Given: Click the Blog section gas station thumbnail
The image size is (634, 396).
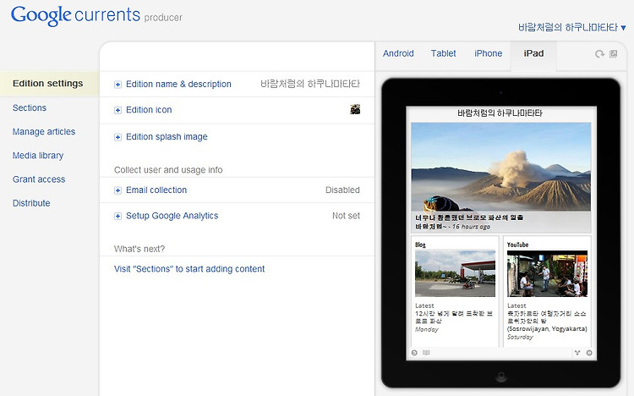Looking at the screenshot, I should pyautogui.click(x=456, y=273).
